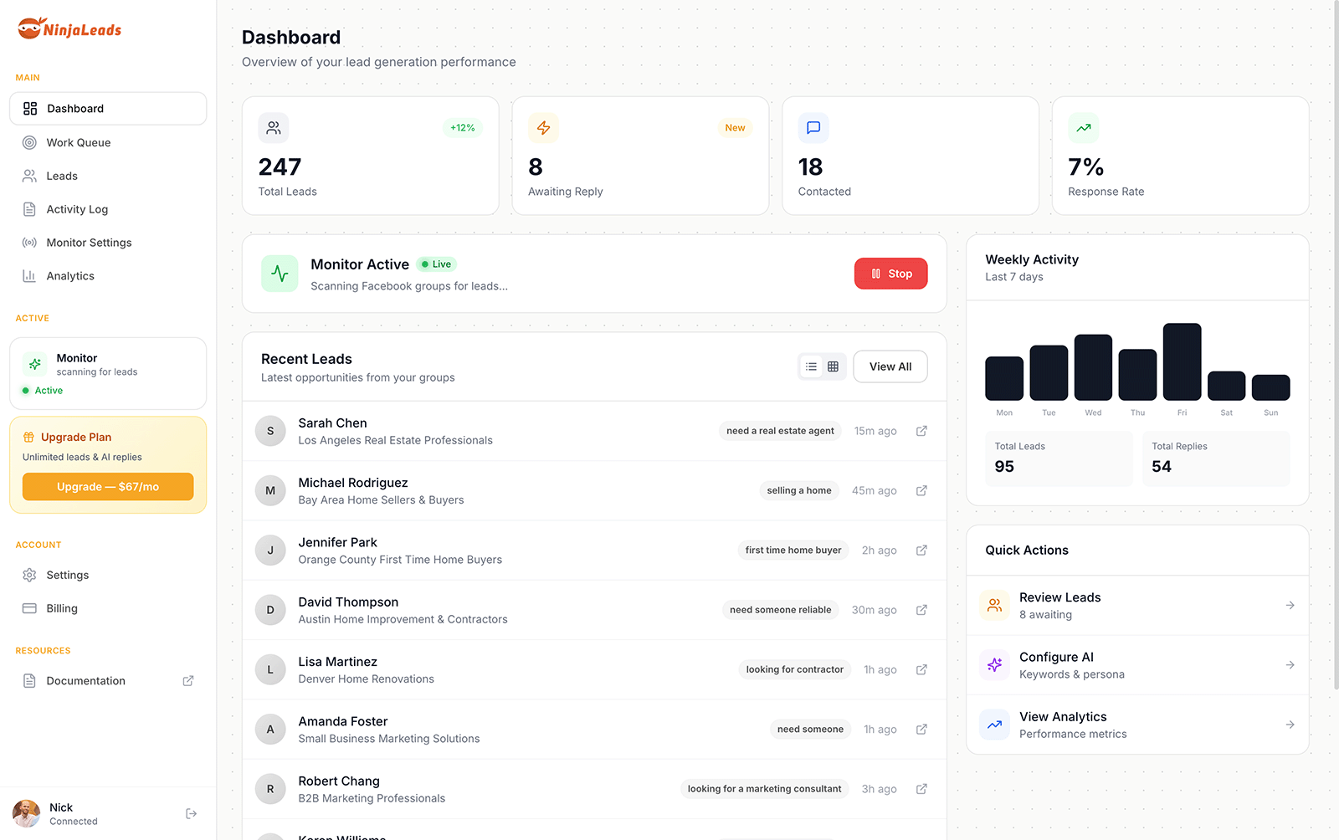Go to the Dashboard menu item
Image resolution: width=1339 pixels, height=840 pixels.
75,108
